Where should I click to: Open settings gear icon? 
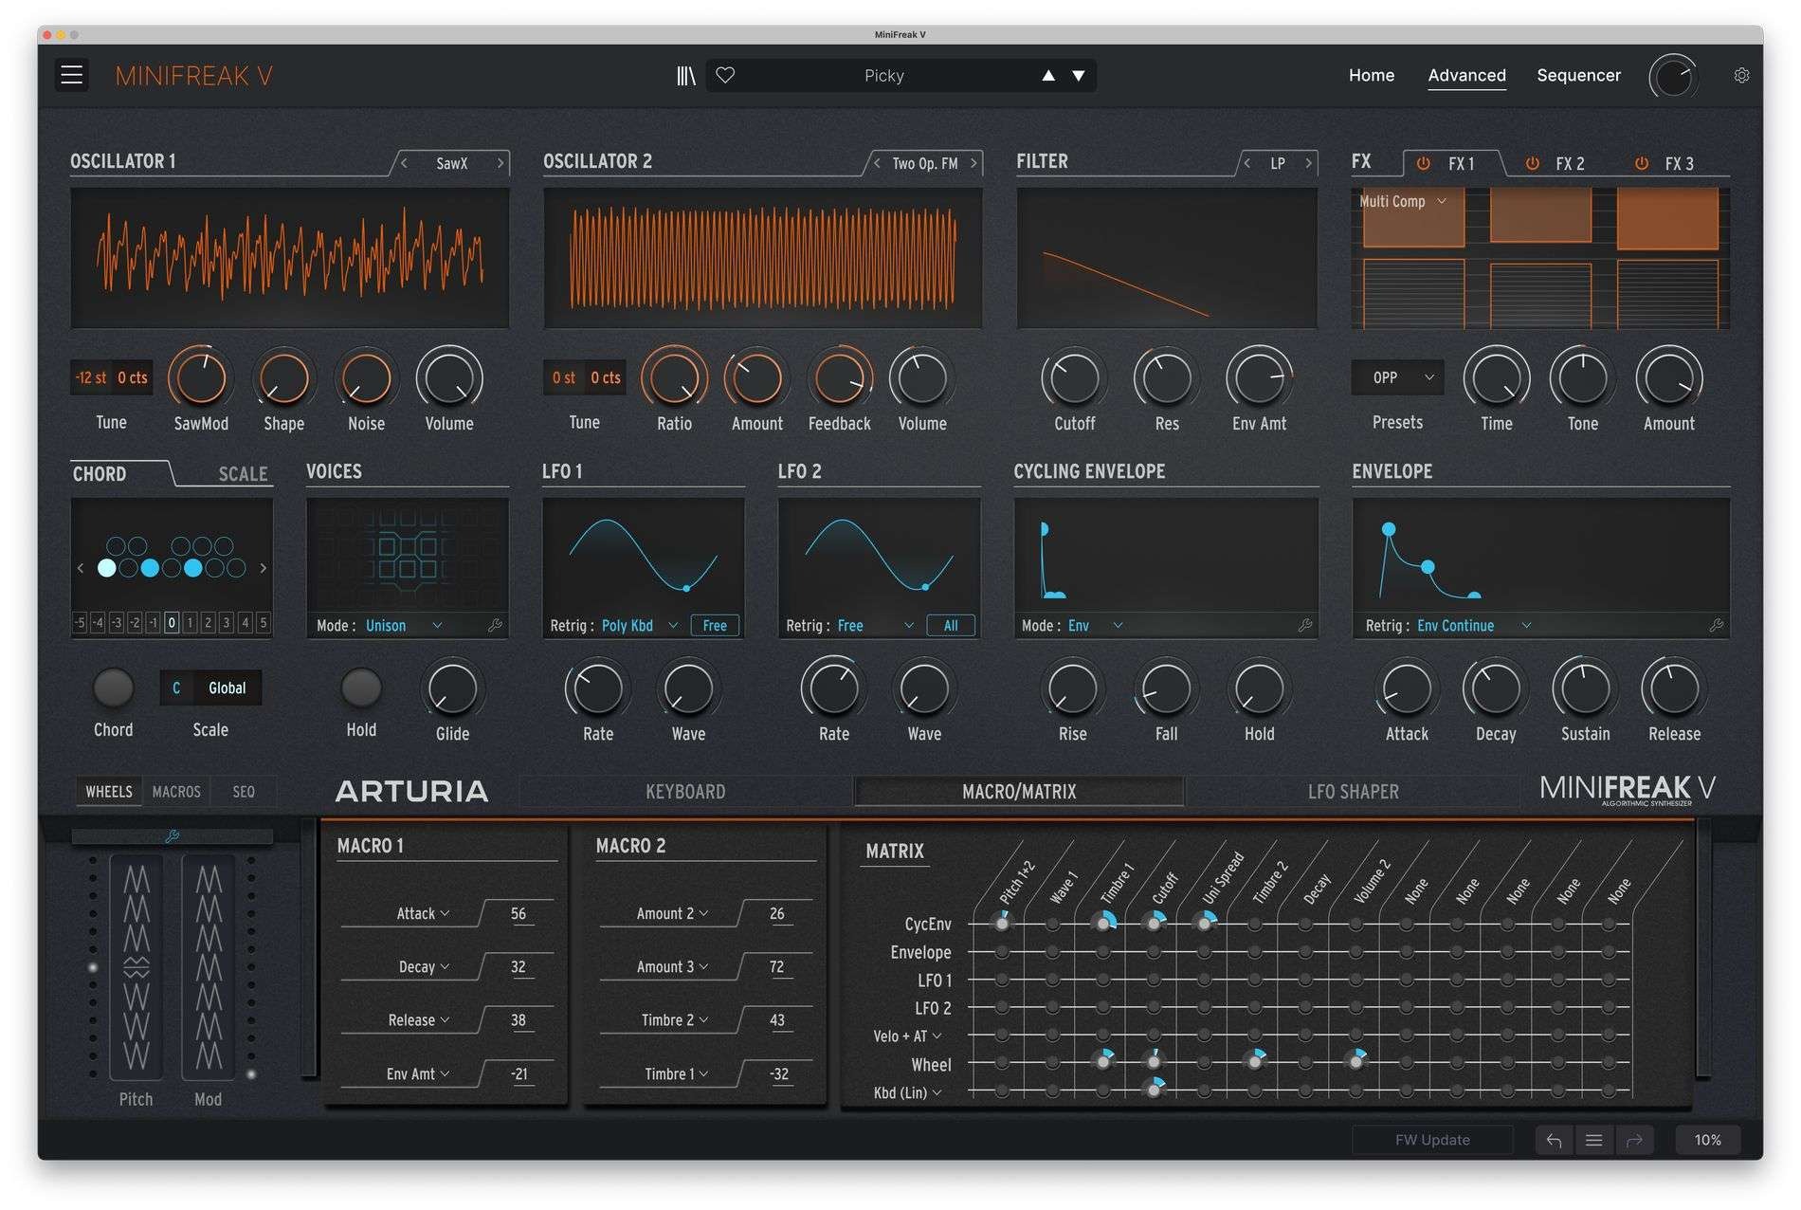pos(1741,75)
